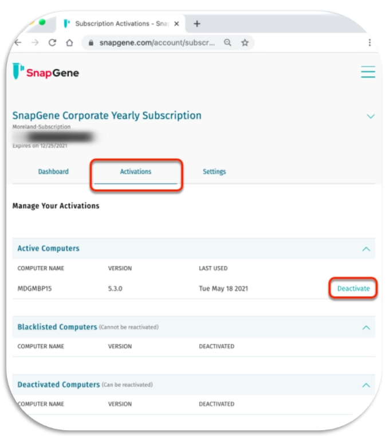
Task: Open the Settings tab
Action: point(214,171)
